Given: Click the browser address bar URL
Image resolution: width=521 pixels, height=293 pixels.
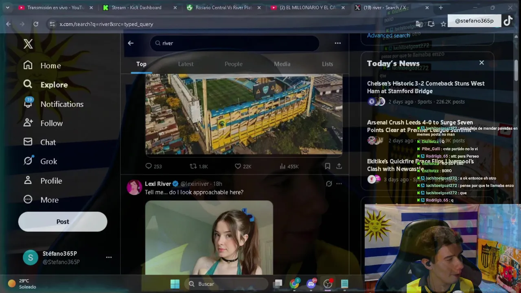Looking at the screenshot, I should 106,24.
